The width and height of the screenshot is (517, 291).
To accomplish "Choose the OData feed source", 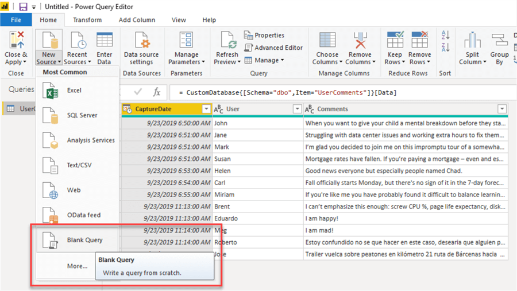I will (77, 215).
